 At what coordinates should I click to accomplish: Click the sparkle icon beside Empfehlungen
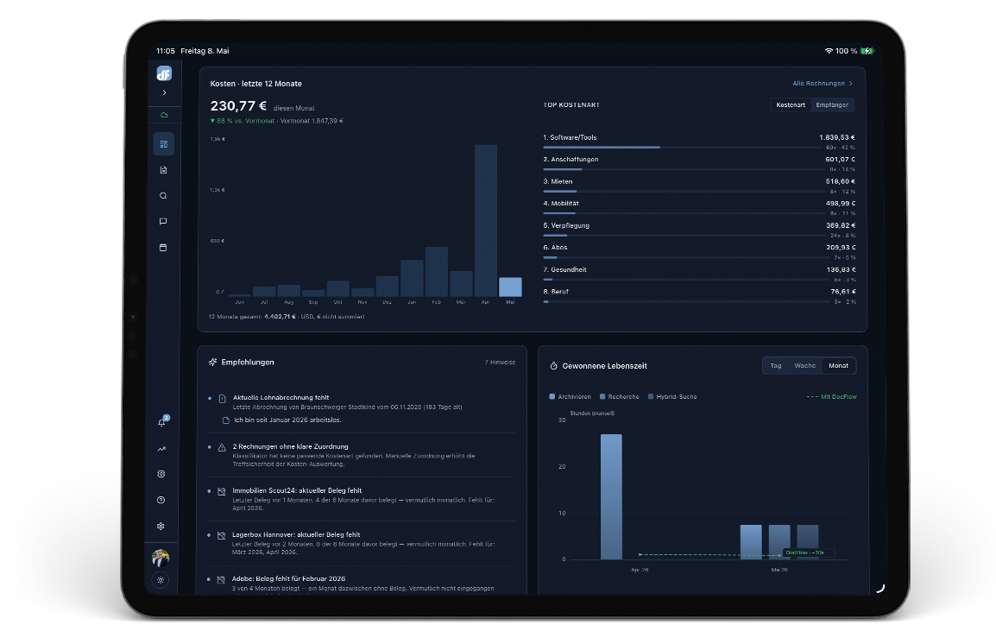(x=213, y=362)
